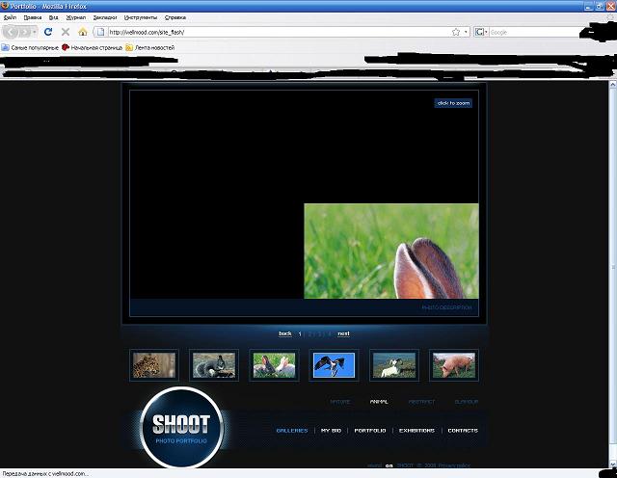Click the URL address bar field
The width and height of the screenshot is (617, 478).
pos(270,32)
